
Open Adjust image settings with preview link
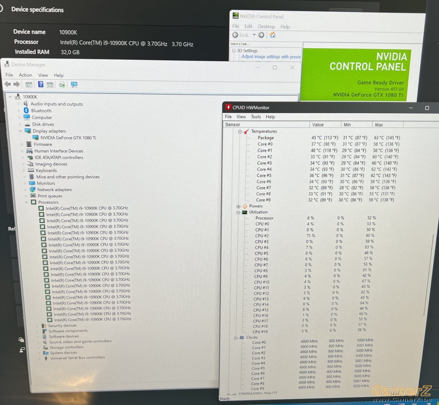pyautogui.click(x=271, y=57)
